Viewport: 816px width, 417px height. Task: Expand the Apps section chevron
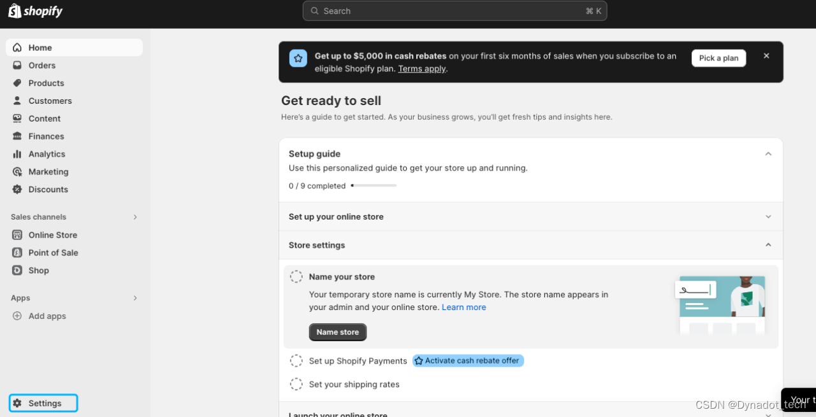coord(135,298)
